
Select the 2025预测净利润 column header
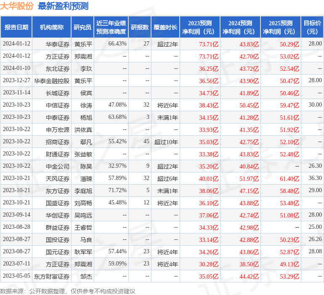pyautogui.click(x=281, y=27)
